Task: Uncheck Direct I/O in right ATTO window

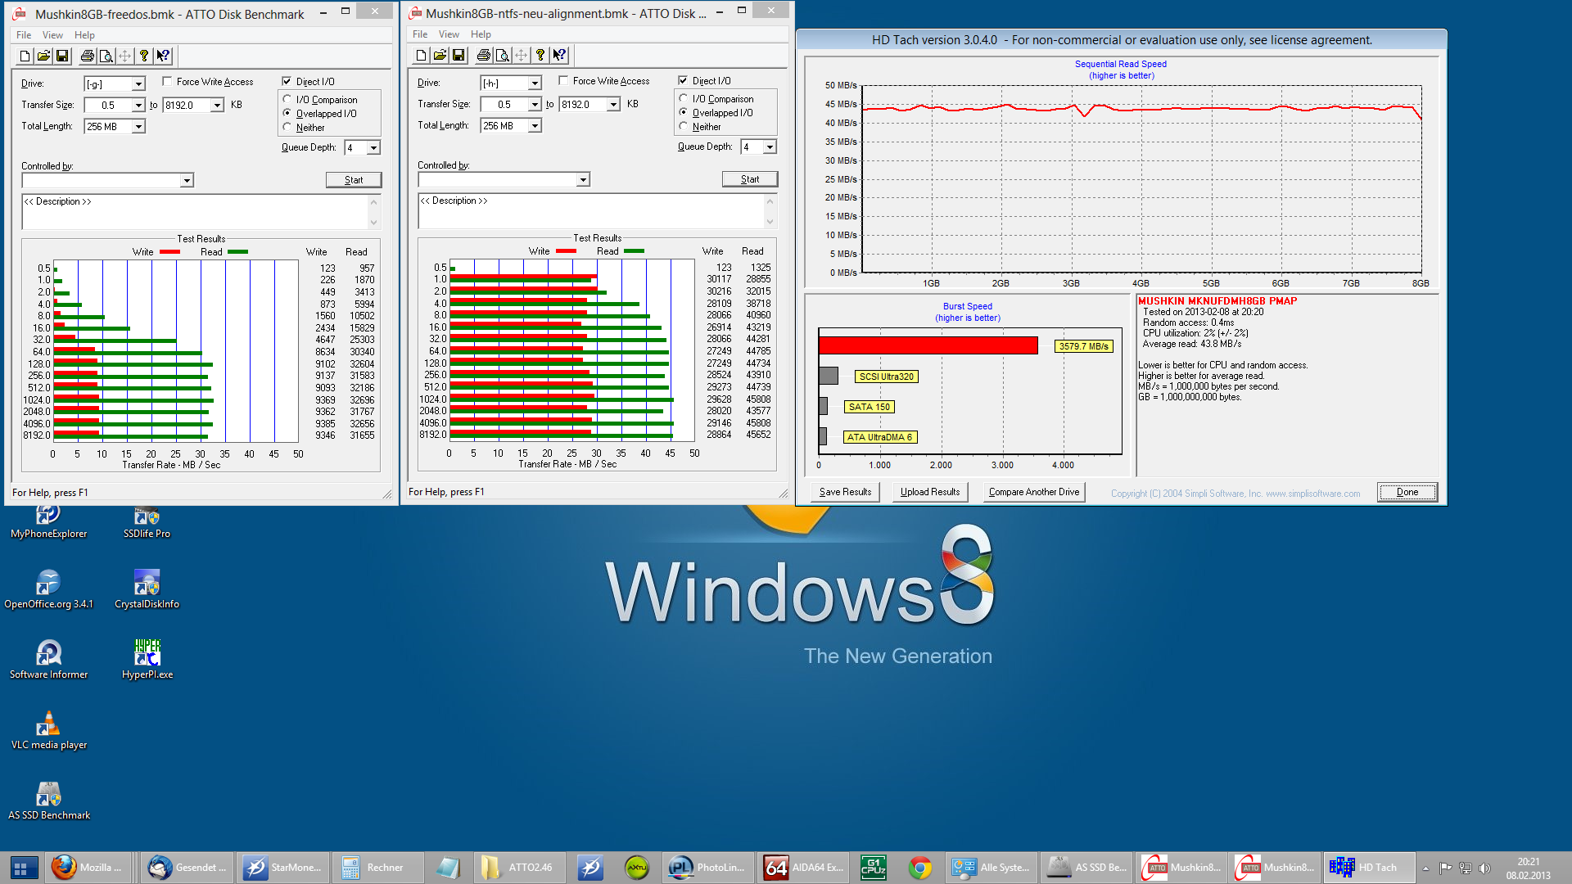Action: click(683, 80)
